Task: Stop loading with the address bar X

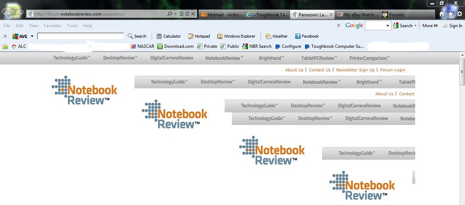Action: (193, 14)
